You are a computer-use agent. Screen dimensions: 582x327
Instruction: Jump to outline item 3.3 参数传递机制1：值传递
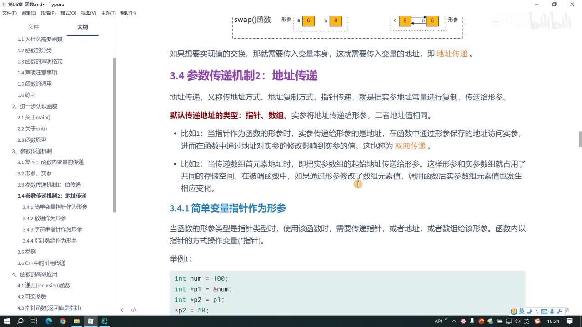49,185
